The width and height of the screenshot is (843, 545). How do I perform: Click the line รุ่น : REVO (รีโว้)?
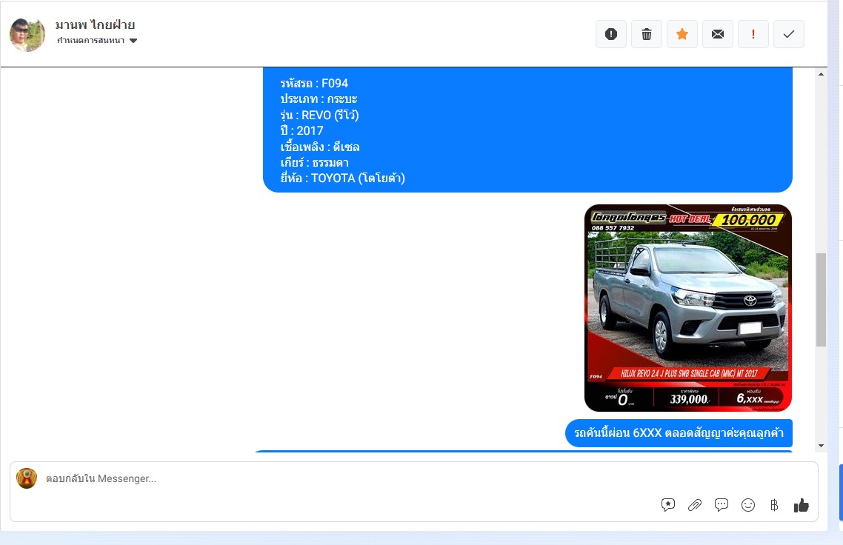coord(319,115)
